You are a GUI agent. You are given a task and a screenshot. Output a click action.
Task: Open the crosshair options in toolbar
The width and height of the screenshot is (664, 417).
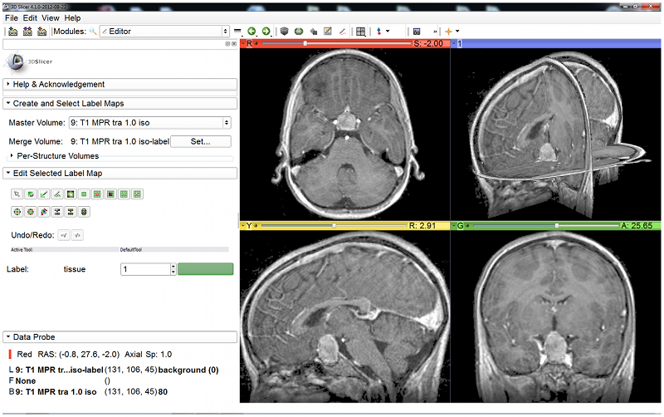tap(451, 32)
